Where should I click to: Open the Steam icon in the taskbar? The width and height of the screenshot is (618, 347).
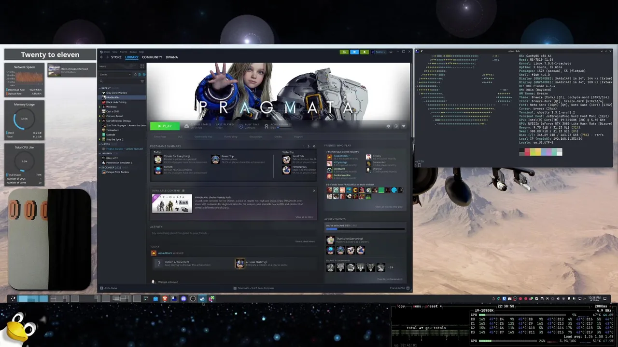pyautogui.click(x=202, y=298)
